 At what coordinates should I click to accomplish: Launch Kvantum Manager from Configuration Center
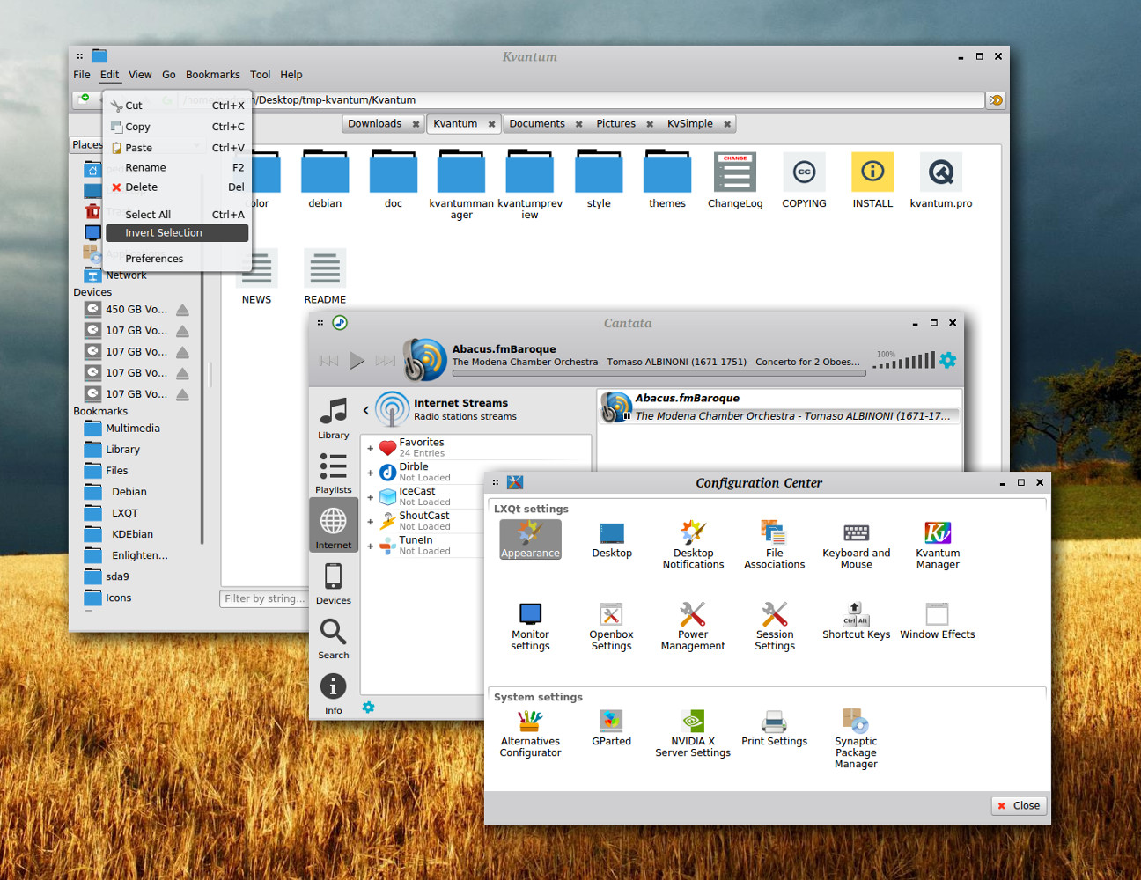[938, 545]
